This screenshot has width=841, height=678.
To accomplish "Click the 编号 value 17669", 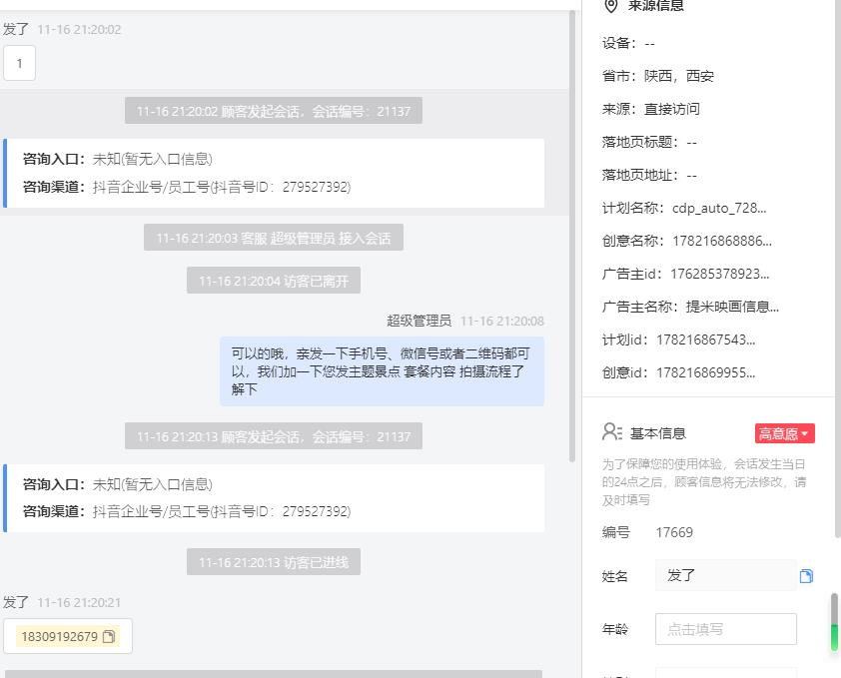I will pos(674,532).
